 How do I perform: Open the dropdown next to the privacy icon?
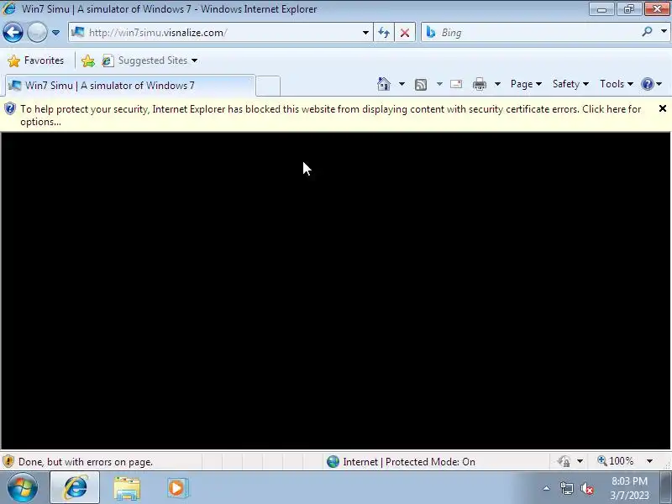pos(580,461)
